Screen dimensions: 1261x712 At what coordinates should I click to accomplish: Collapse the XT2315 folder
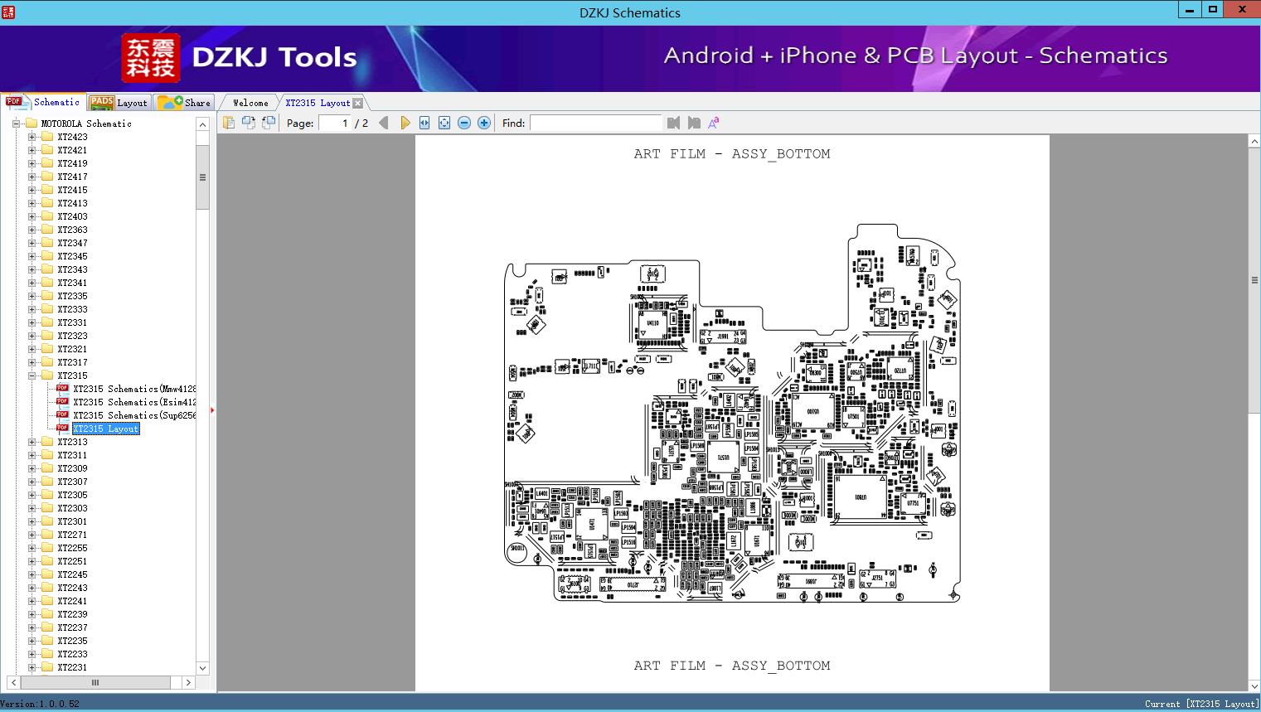(x=32, y=375)
